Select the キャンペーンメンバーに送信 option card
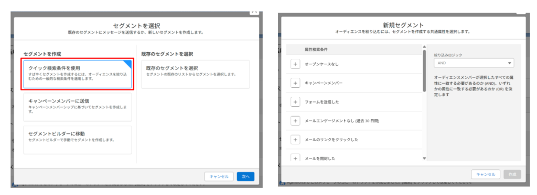The width and height of the screenshot is (537, 195). tap(78, 107)
